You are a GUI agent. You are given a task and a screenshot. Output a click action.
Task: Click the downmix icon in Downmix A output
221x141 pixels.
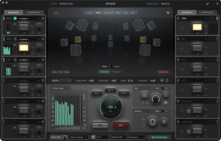pos(189,111)
